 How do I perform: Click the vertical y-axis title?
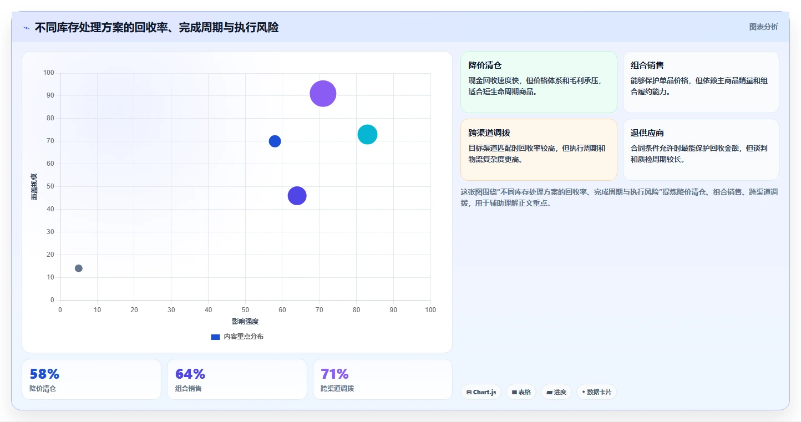pyautogui.click(x=34, y=187)
